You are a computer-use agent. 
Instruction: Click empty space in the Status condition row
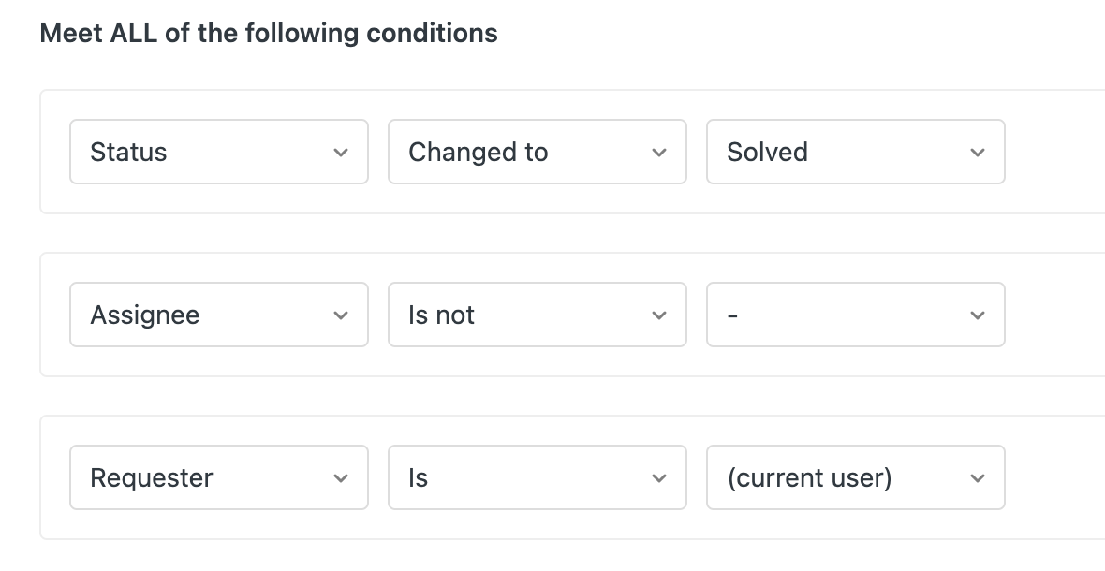1053,152
